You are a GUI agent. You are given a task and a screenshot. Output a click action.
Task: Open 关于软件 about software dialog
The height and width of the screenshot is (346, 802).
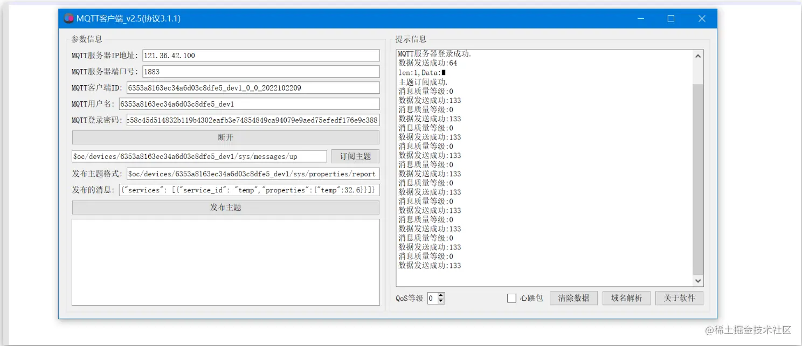click(679, 298)
